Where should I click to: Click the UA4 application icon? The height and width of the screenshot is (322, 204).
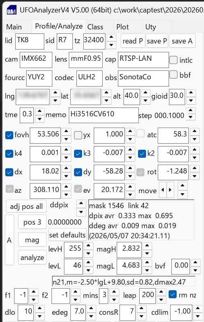pos(11,10)
